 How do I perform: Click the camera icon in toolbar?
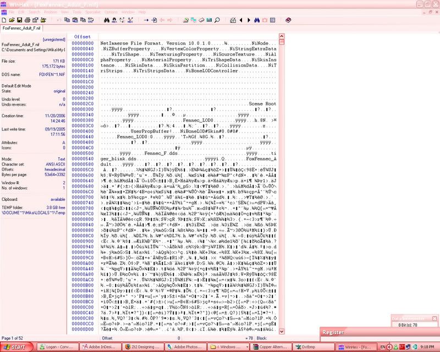(265, 20)
